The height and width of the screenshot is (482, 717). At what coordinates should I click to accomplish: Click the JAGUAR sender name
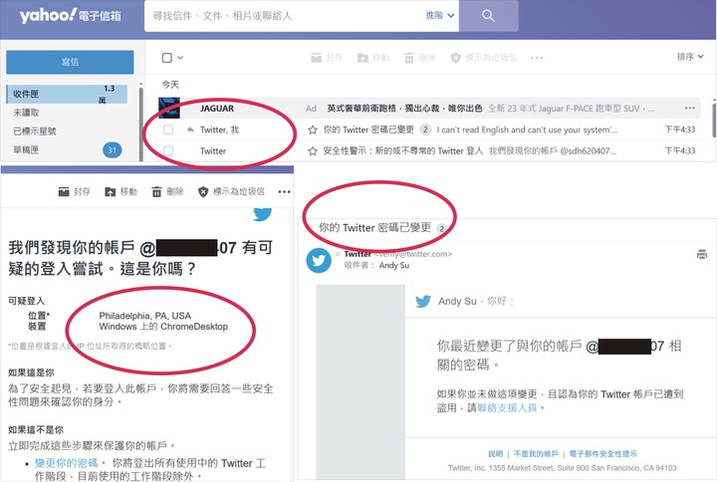point(217,109)
